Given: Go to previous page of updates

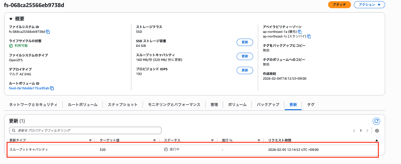Looking at the screenshot, I should click(354, 131).
